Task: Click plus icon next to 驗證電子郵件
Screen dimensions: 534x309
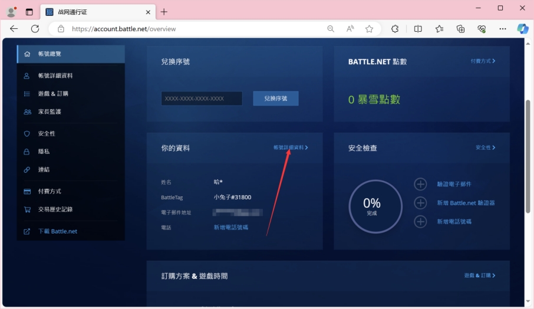Action: (420, 184)
